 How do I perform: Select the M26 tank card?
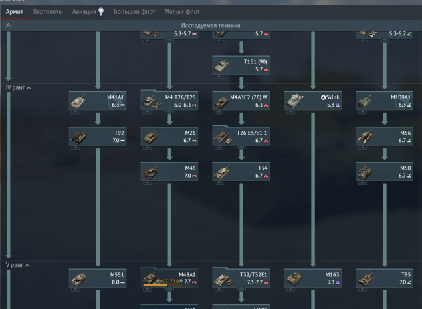click(x=169, y=136)
